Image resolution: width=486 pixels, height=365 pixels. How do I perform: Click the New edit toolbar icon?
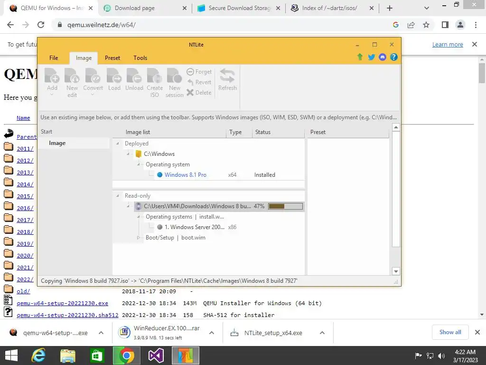point(72,76)
